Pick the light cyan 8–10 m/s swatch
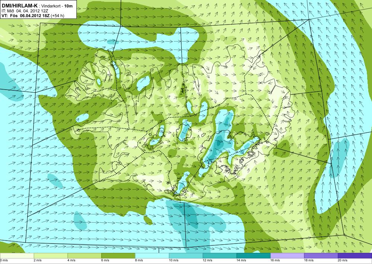Image resolution: width=372 pixels, height=264 pixels. [152, 256]
